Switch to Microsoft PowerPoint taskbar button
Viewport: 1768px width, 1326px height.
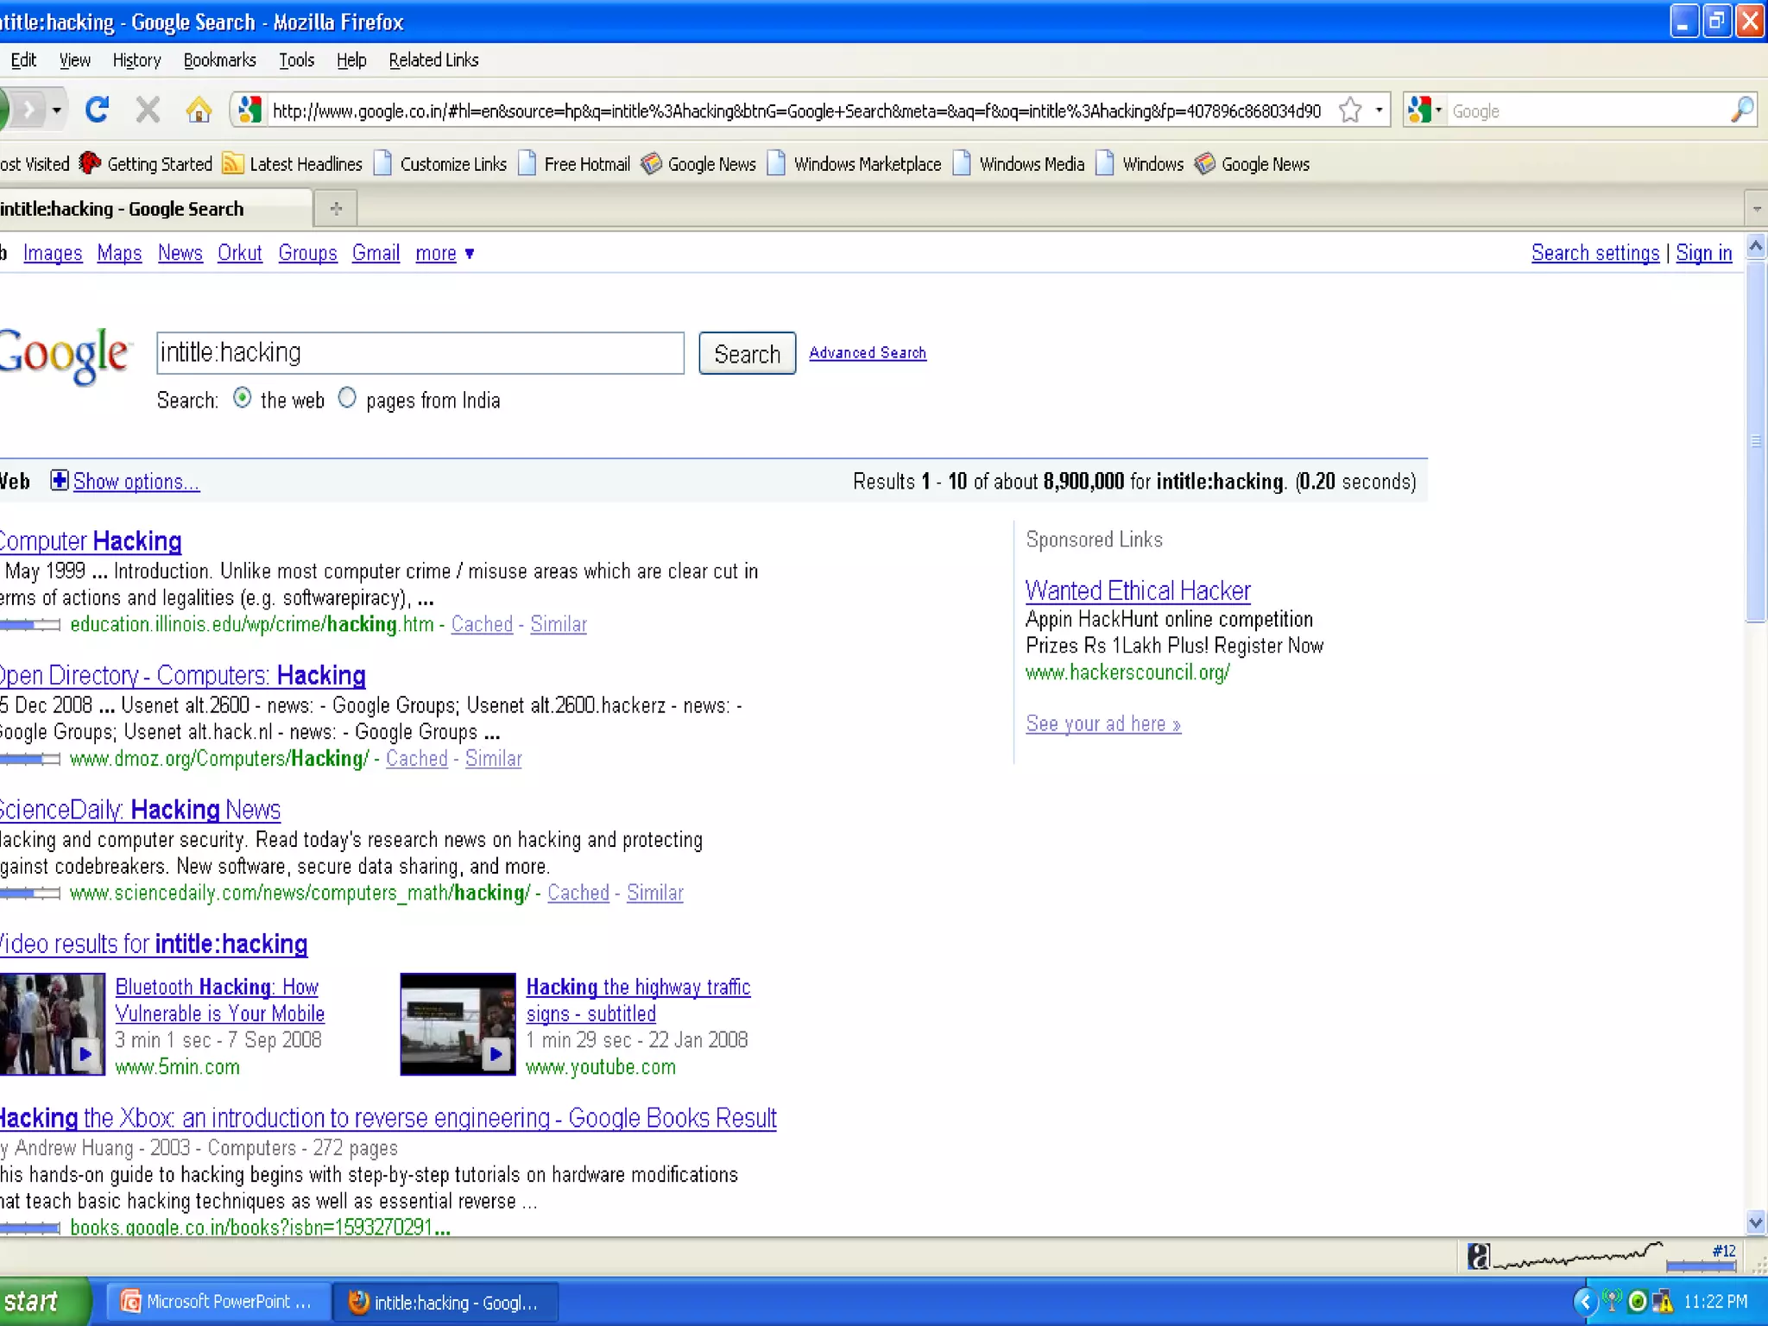point(218,1302)
